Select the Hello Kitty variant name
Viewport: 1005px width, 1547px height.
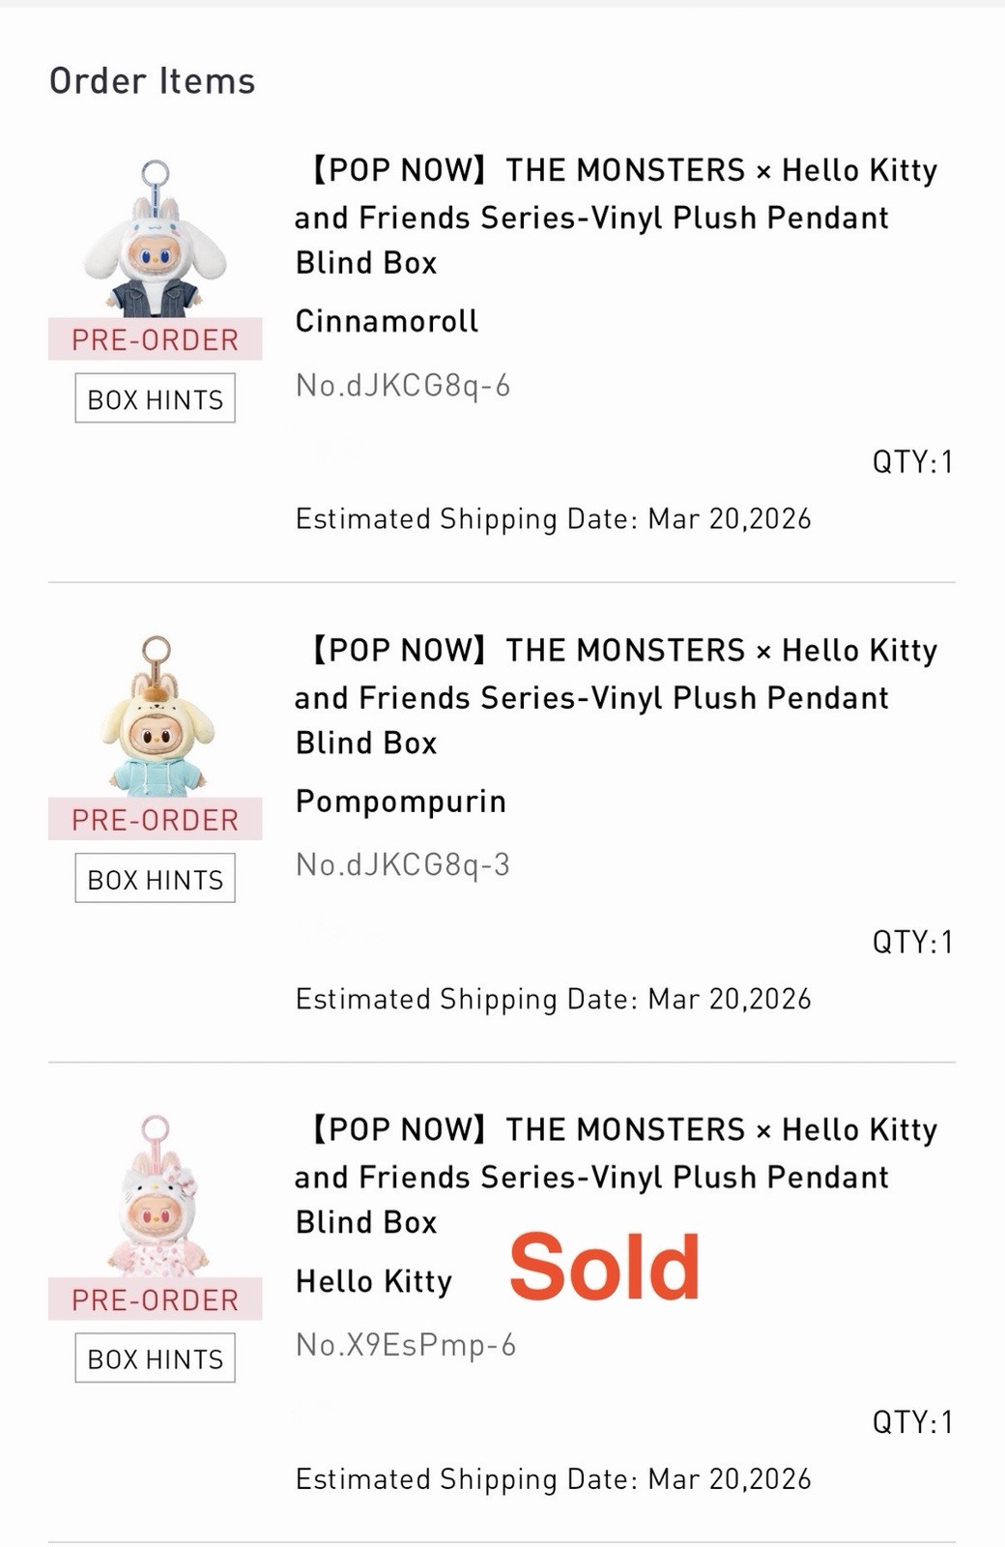pos(373,1281)
